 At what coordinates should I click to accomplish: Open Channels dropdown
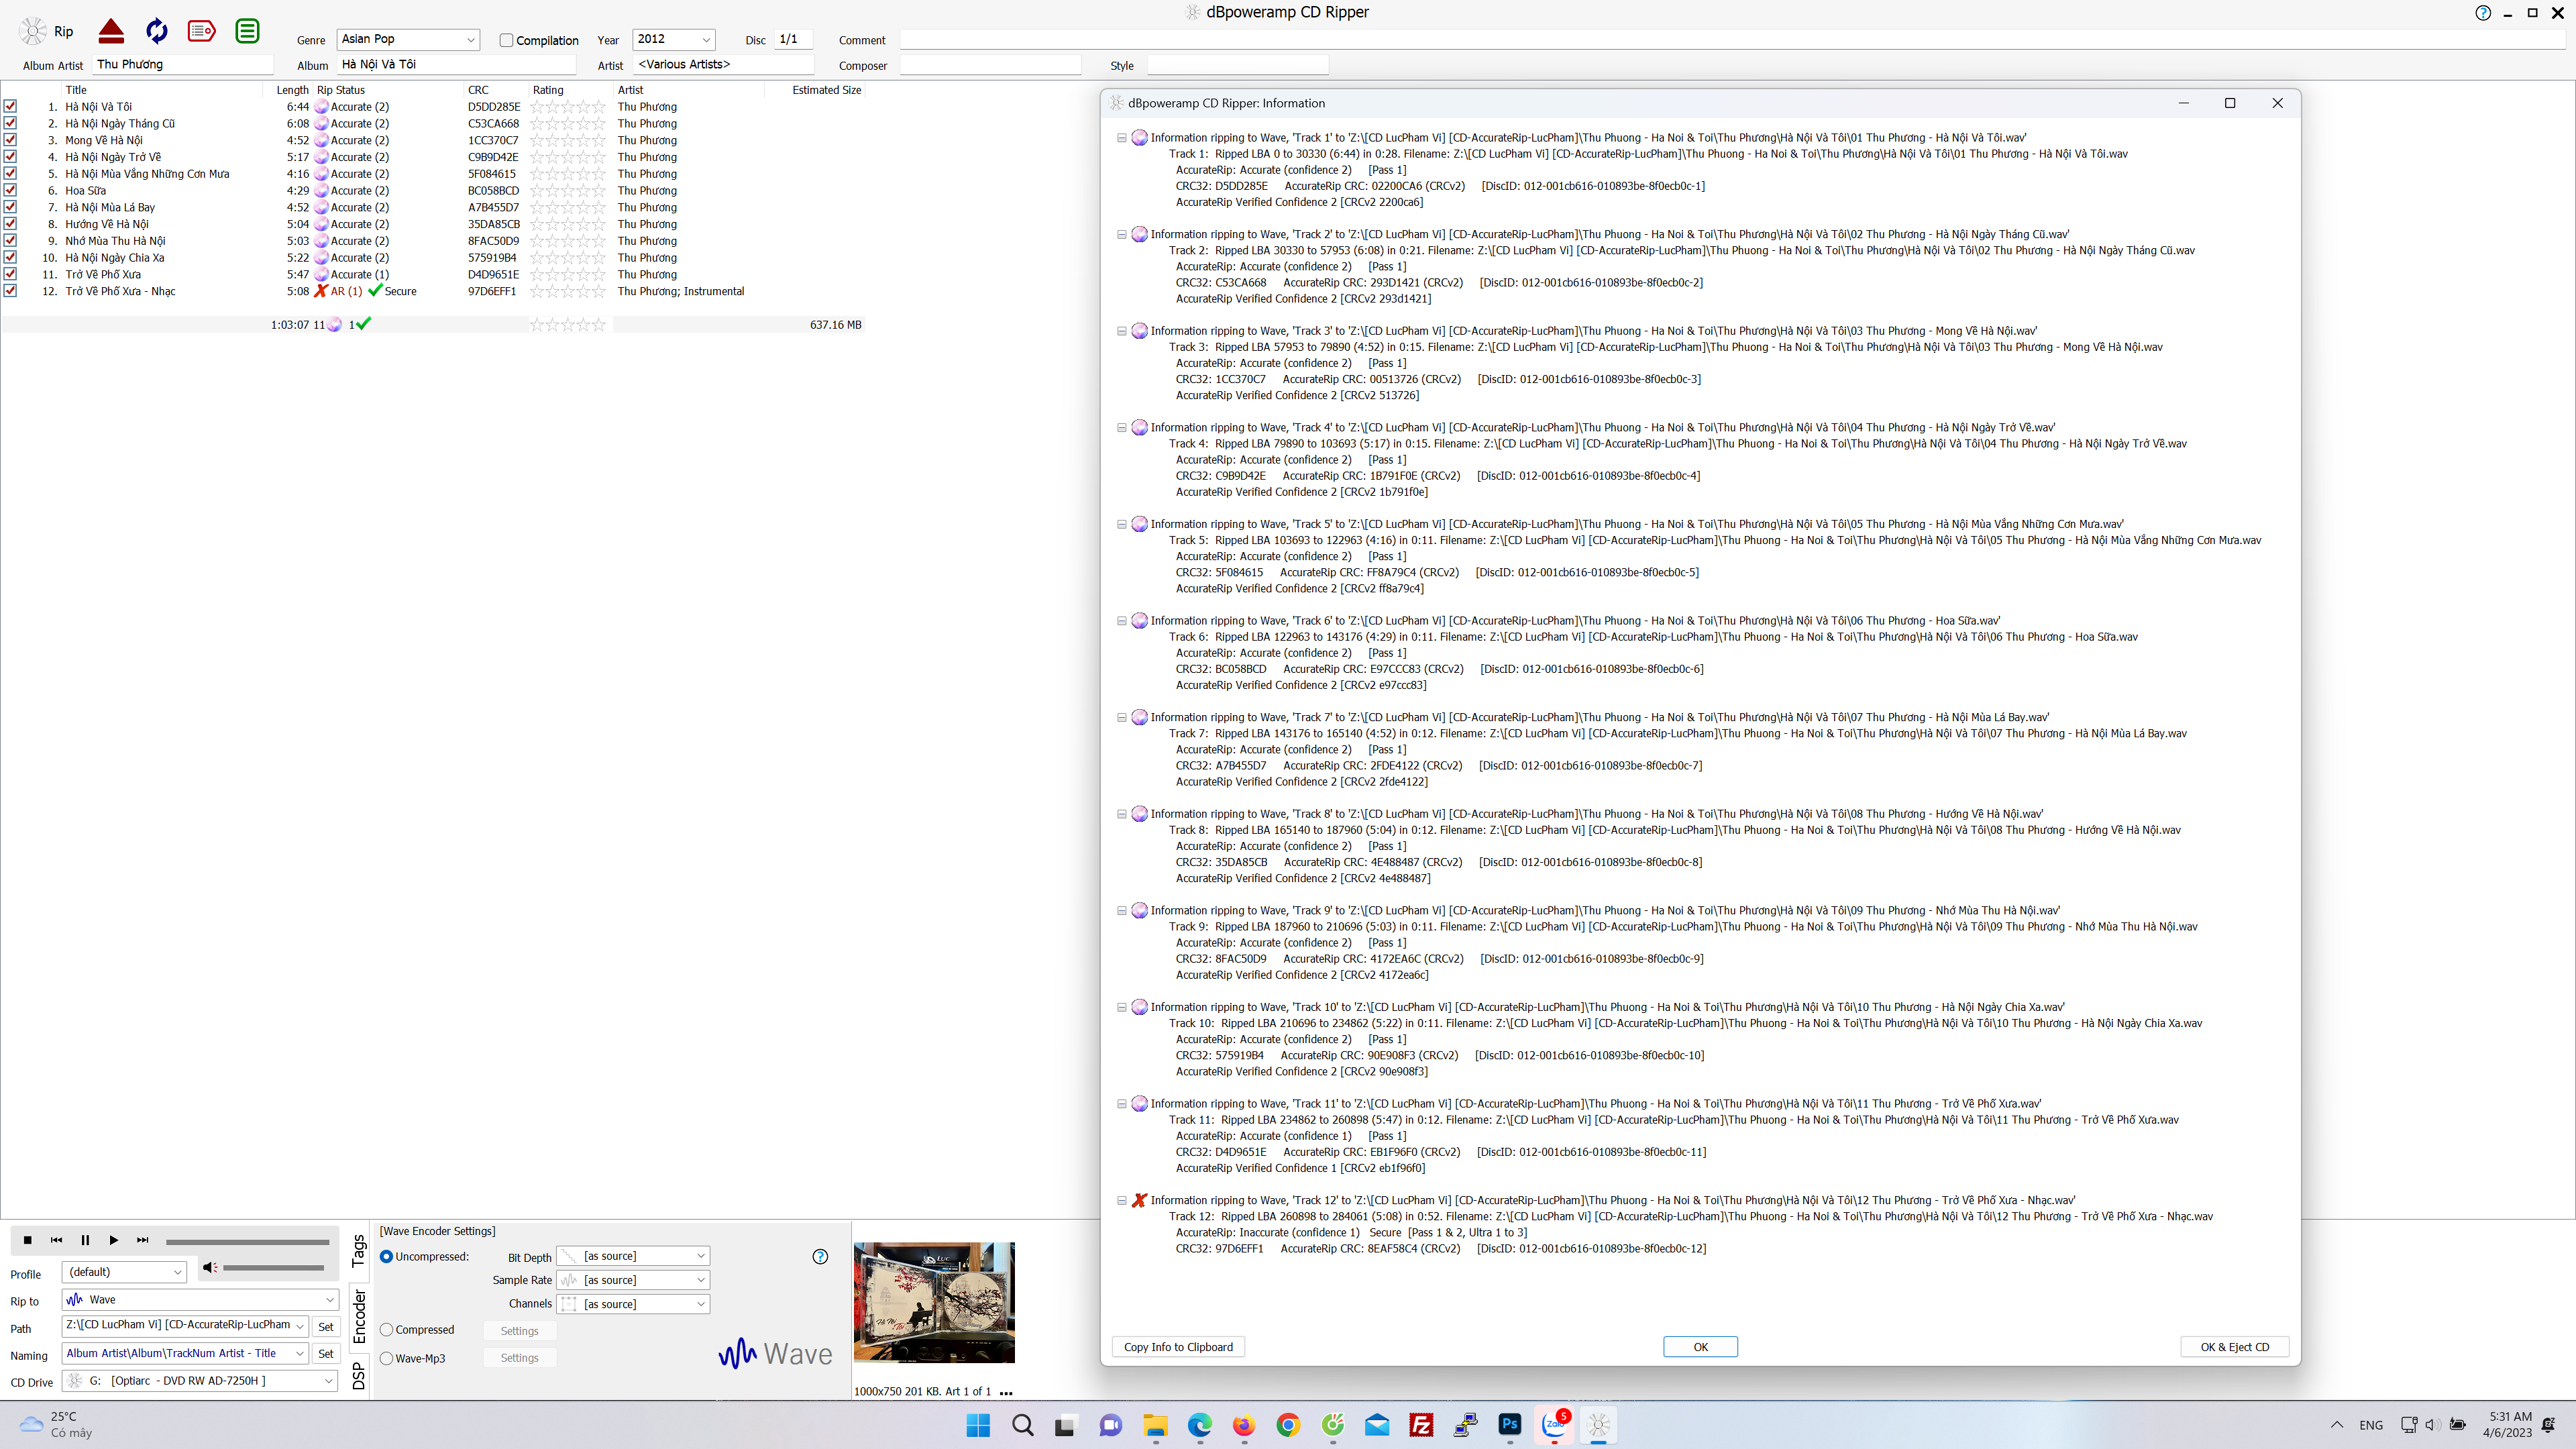[633, 1304]
